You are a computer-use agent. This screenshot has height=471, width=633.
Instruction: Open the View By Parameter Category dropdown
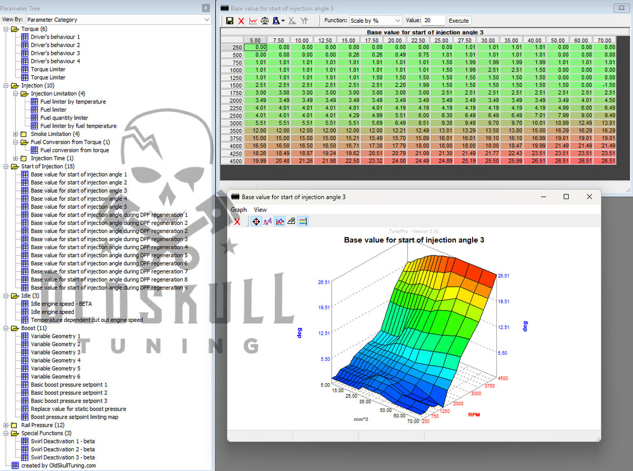[118, 19]
